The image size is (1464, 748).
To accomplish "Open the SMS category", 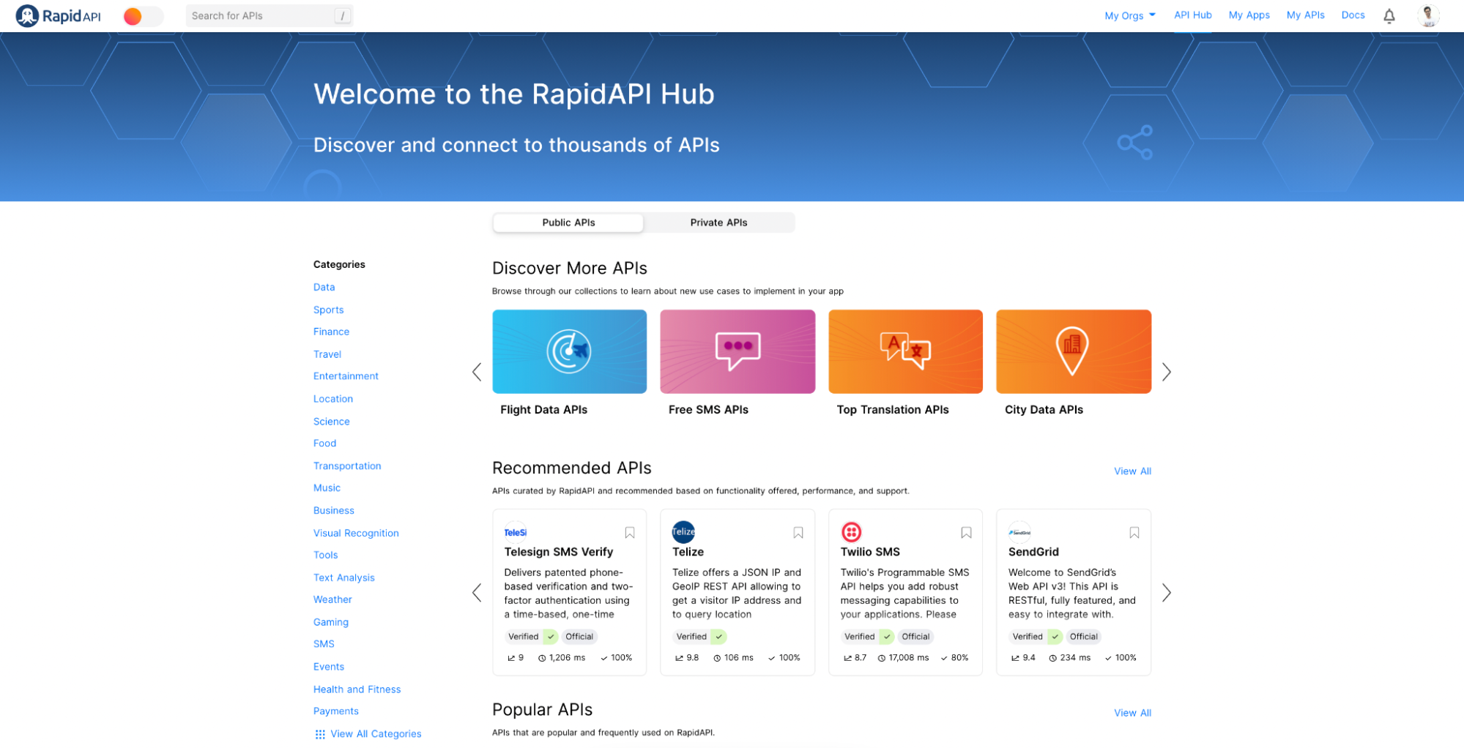I will (324, 645).
